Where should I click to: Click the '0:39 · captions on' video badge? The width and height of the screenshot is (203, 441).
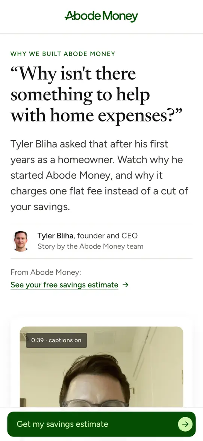click(56, 340)
